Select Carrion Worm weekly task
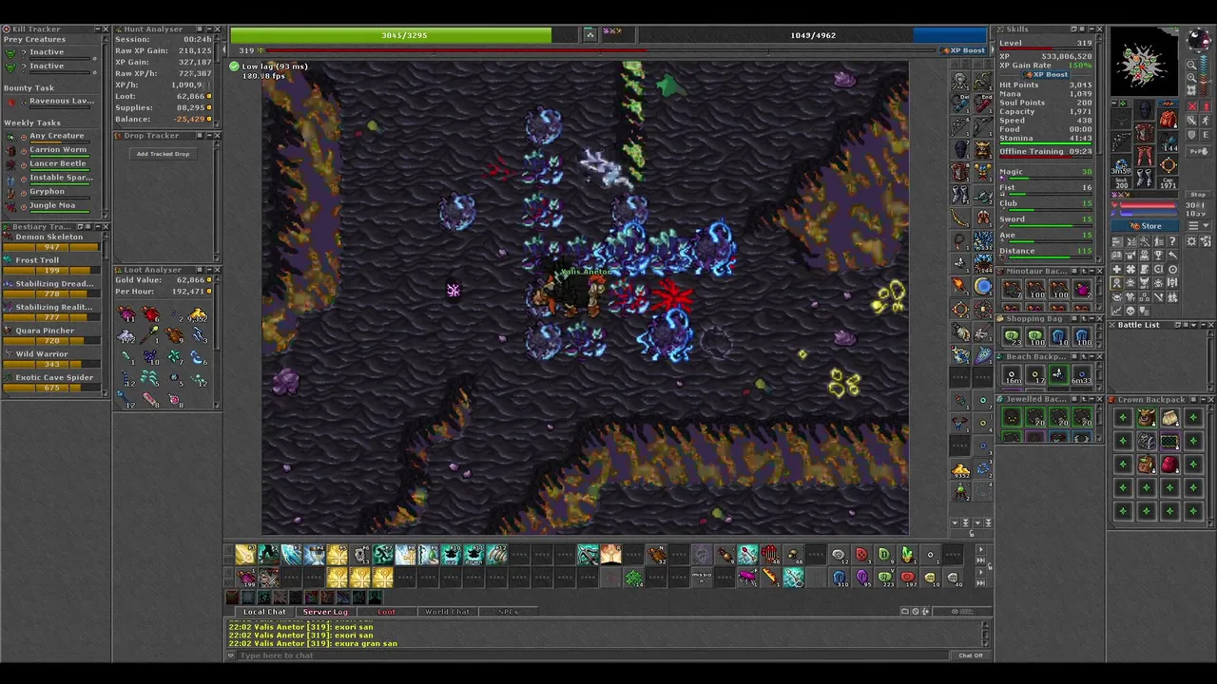The height and width of the screenshot is (684, 1217). 58,150
